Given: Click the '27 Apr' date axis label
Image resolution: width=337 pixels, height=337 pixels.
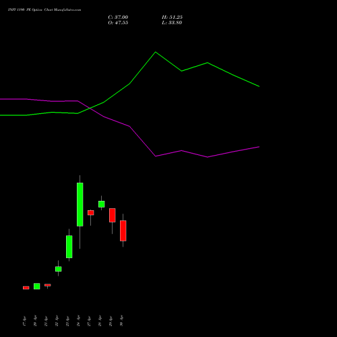Looking at the screenshot, I should [x=89, y=321].
